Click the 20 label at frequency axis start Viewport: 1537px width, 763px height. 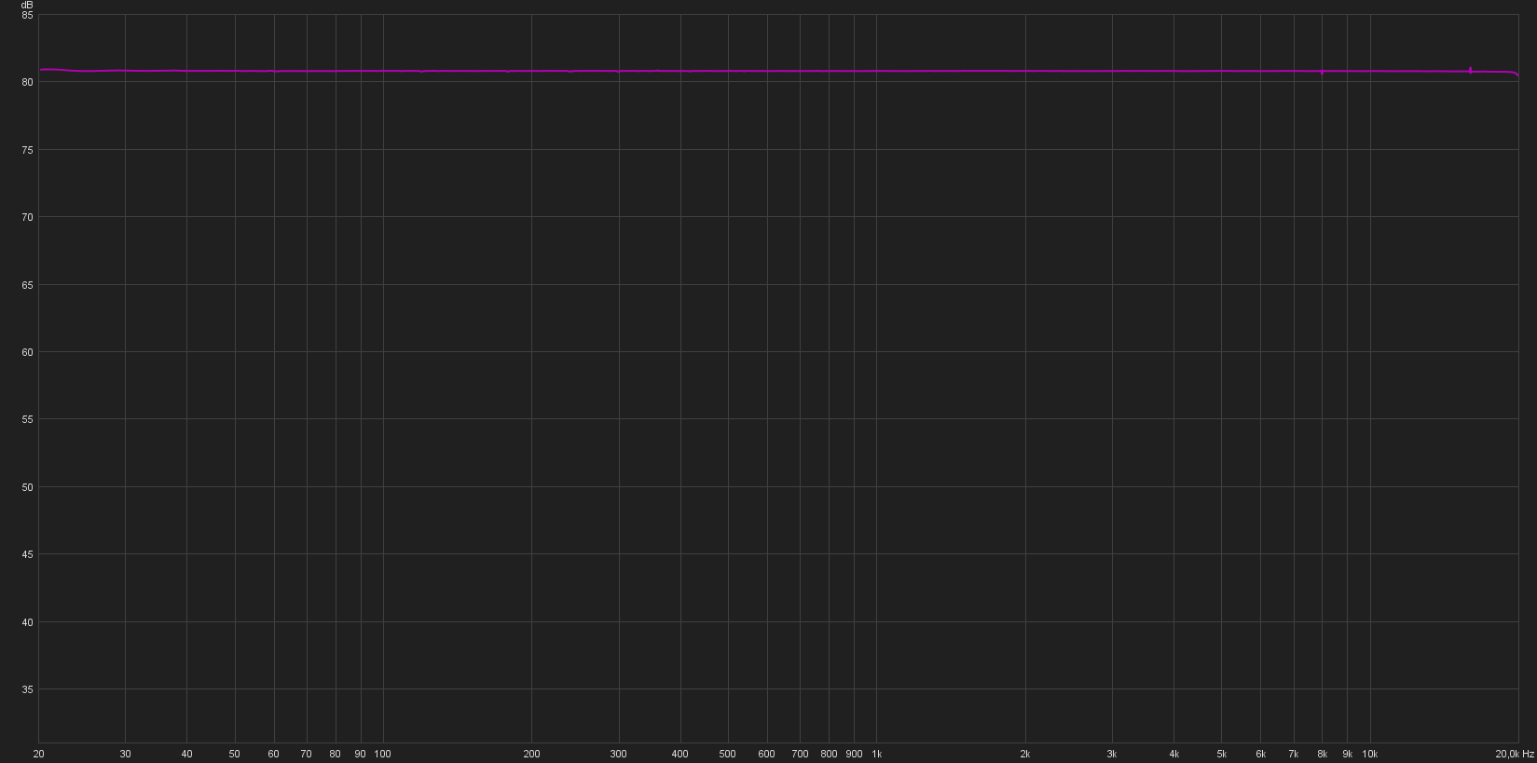[38, 754]
